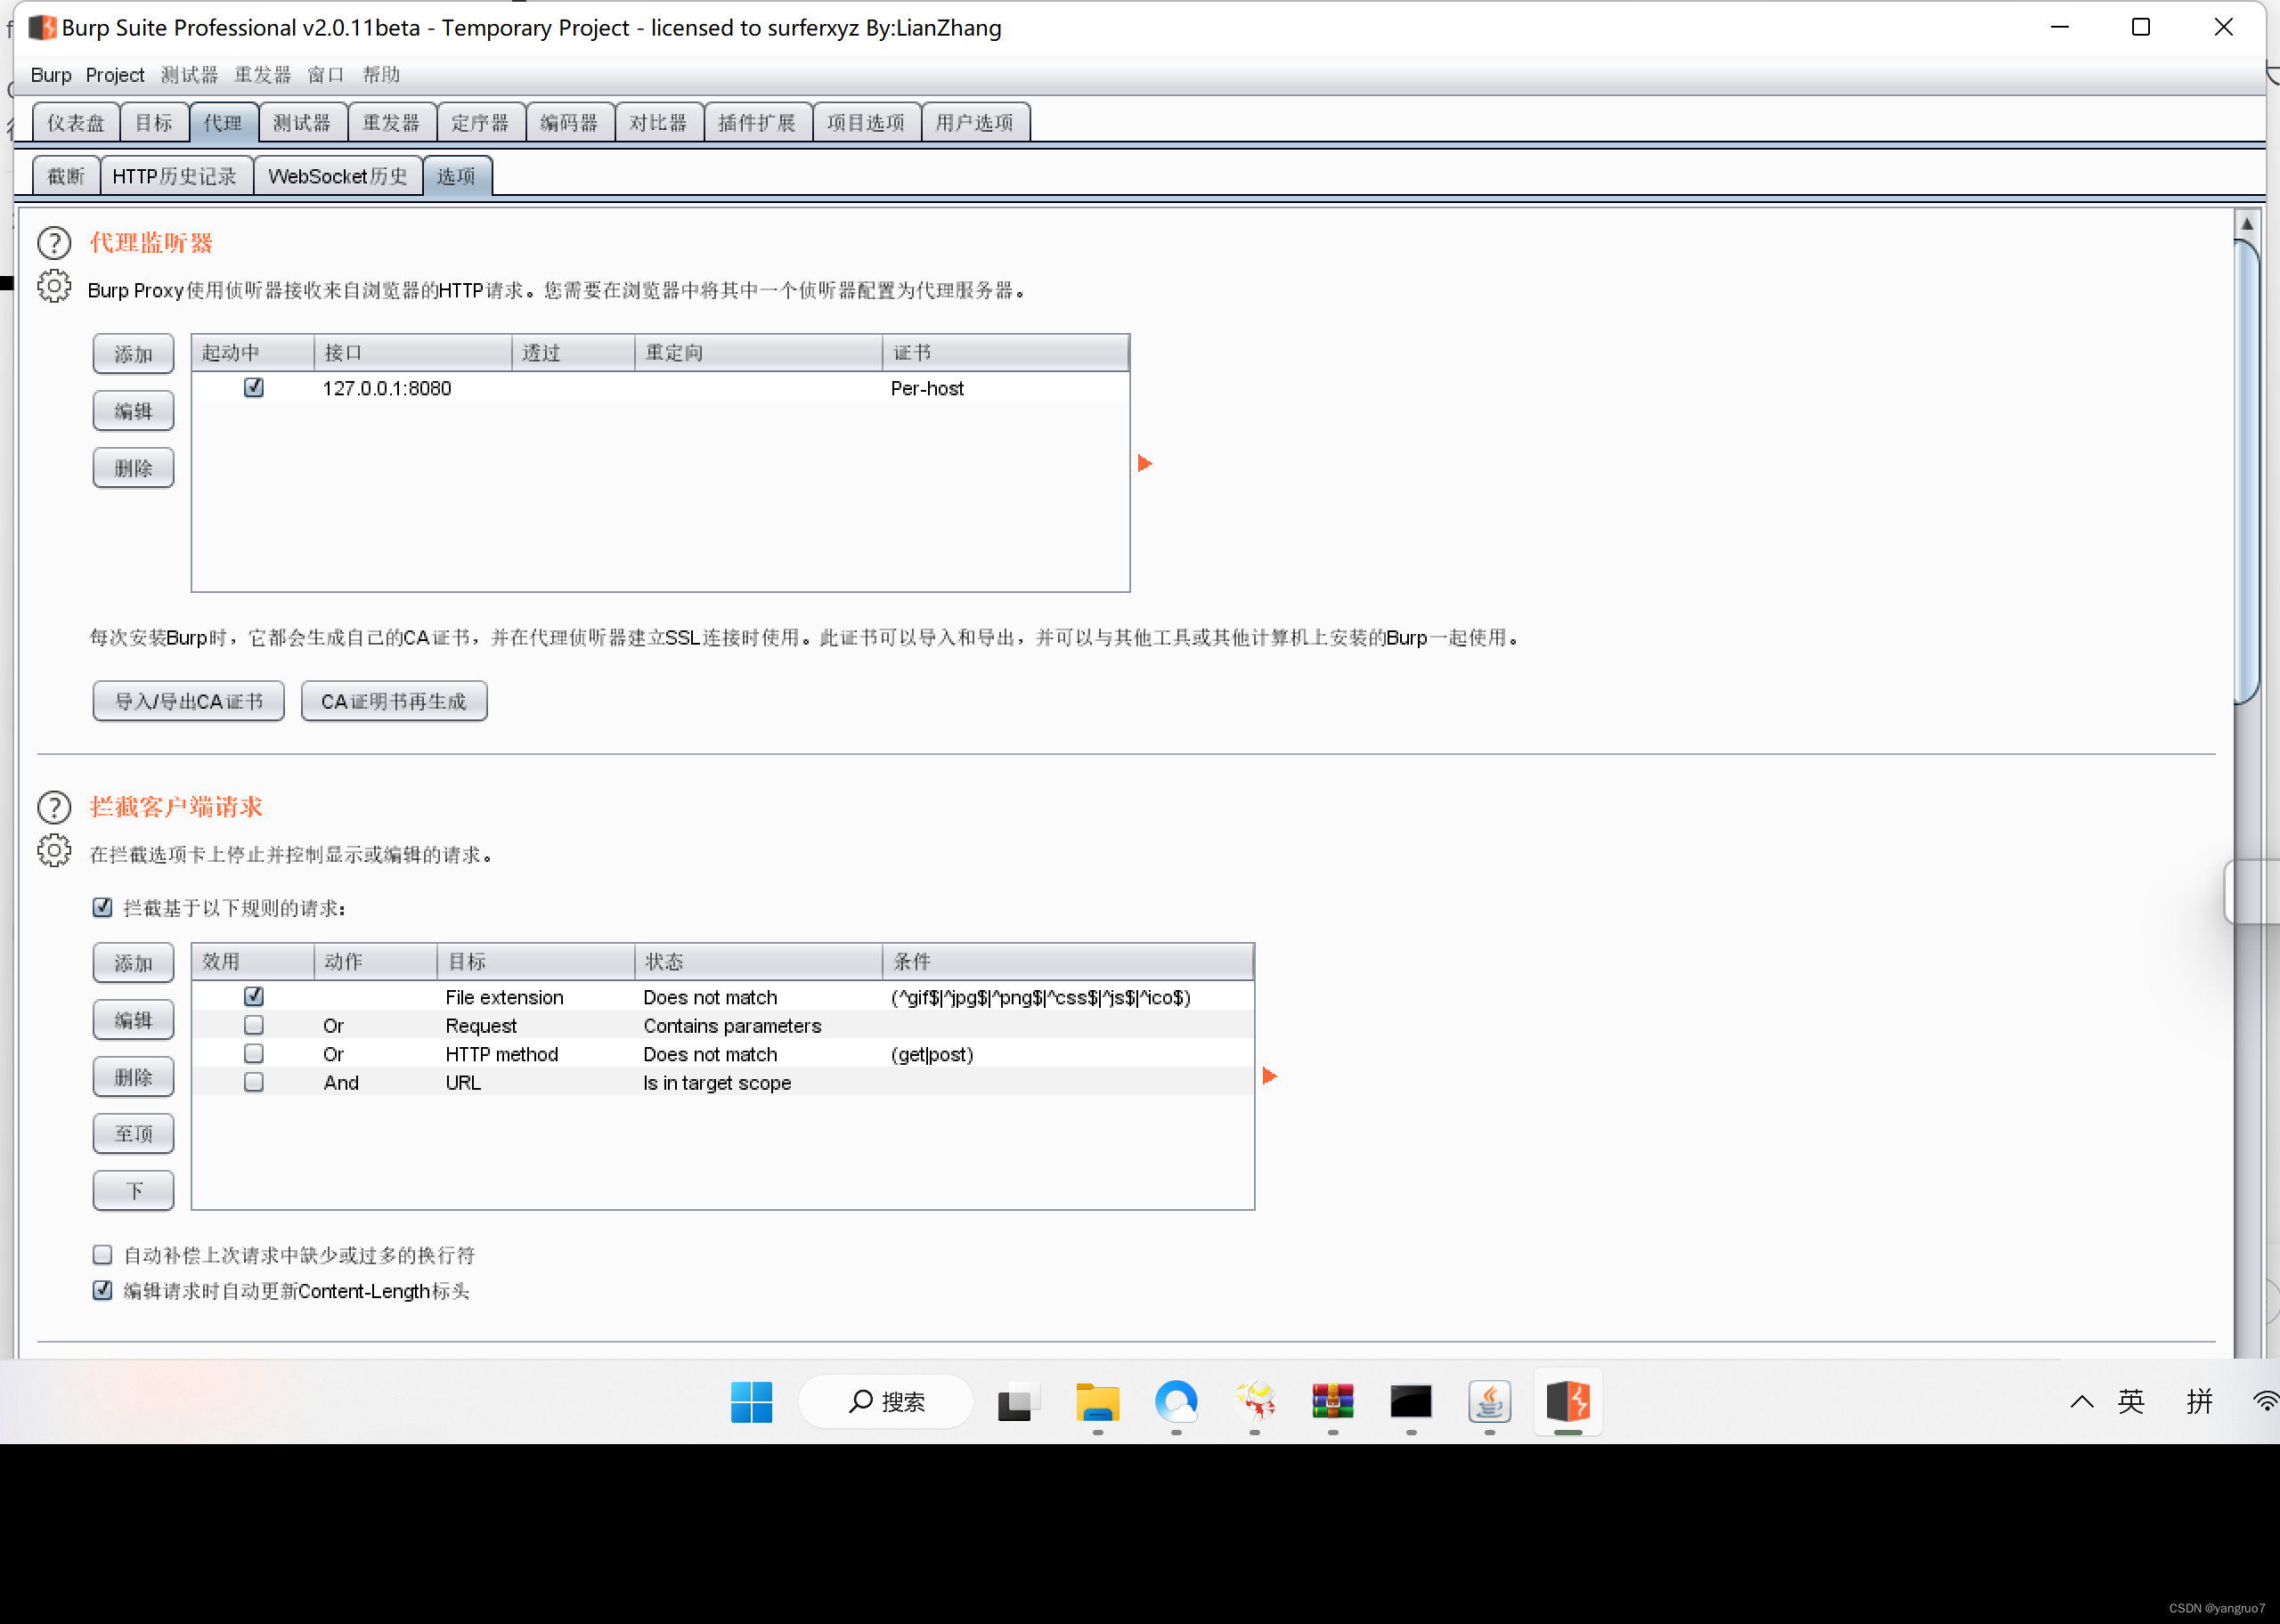
Task: Switch to the 重发器 tab
Action: click(x=390, y=121)
